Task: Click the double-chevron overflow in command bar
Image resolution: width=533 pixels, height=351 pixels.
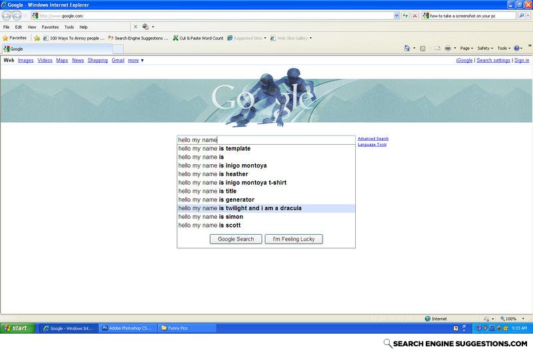Action: (530, 45)
